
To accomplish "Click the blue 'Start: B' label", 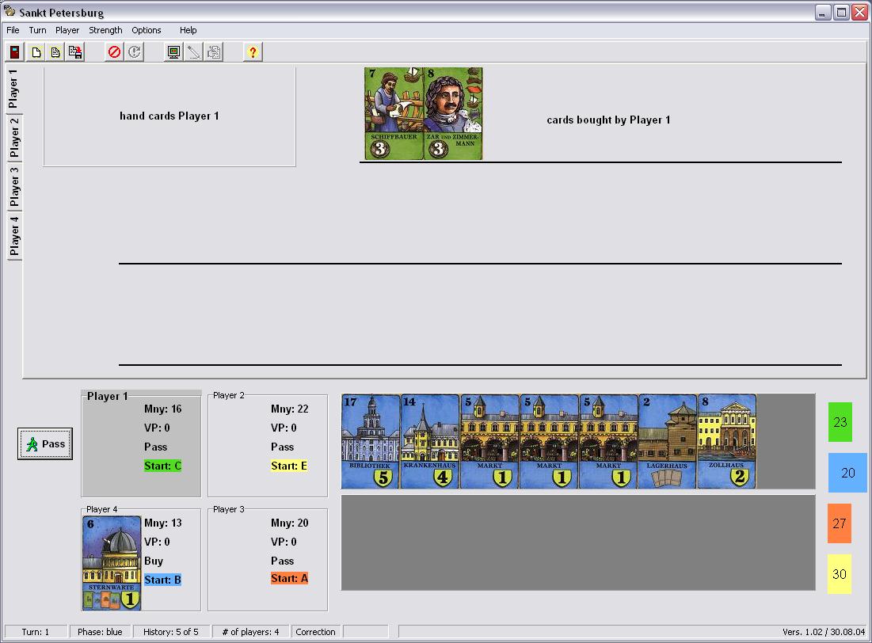I will [163, 580].
